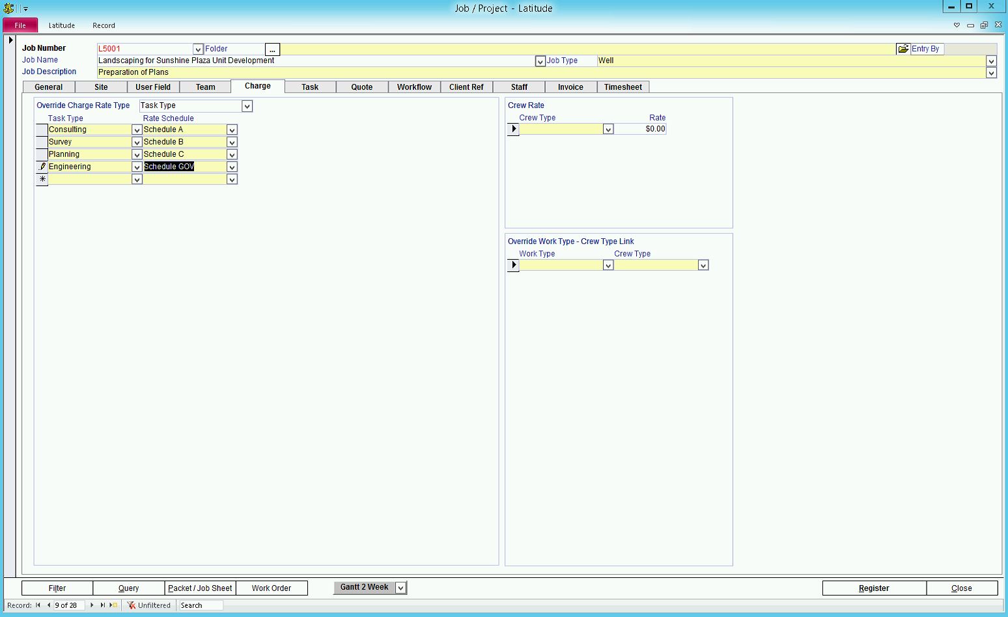Expand the Override Charge Rate Type dropdown
The height and width of the screenshot is (617, 1008).
point(247,106)
